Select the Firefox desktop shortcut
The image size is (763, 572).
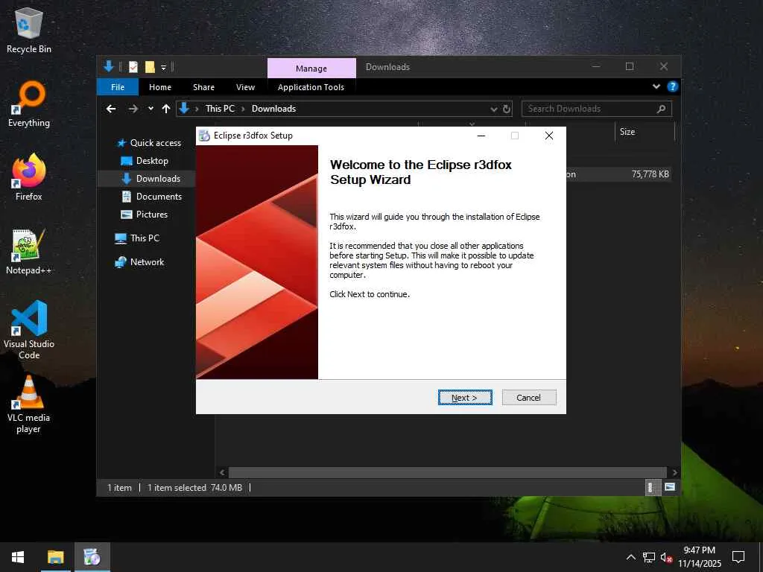tap(29, 177)
